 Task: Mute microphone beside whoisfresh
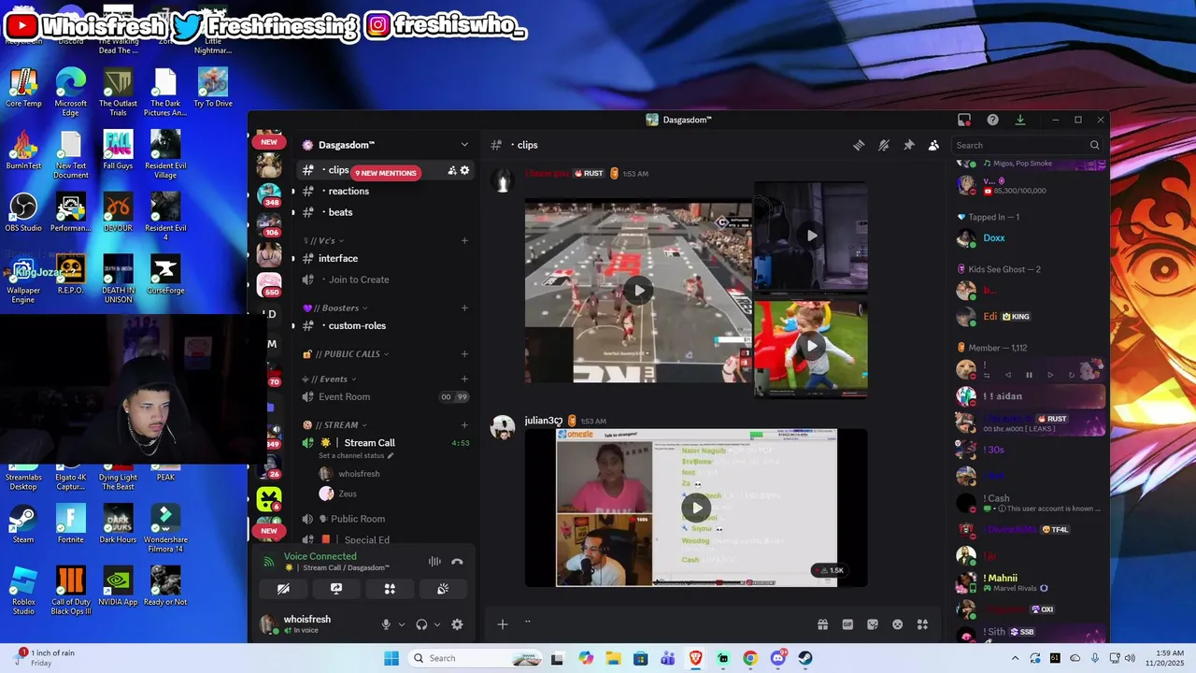(386, 624)
